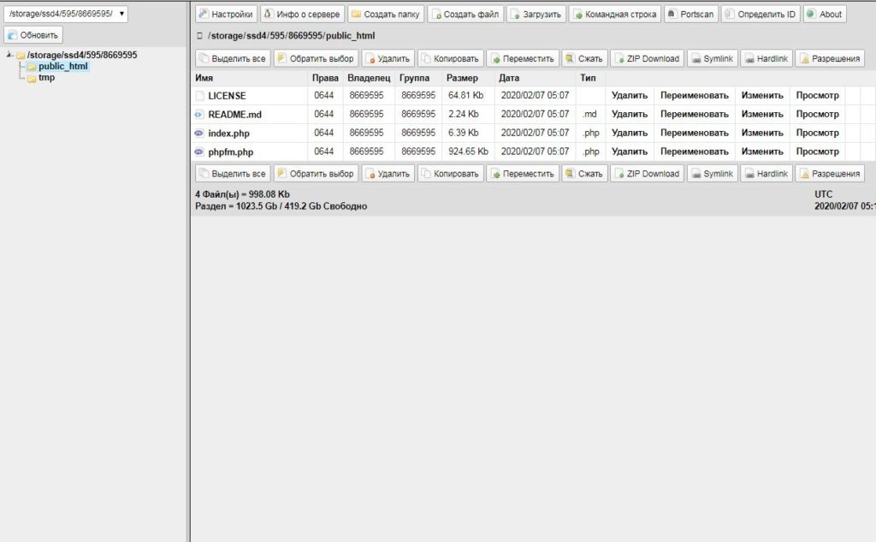Open Настройки settings in top toolbar

[x=226, y=14]
